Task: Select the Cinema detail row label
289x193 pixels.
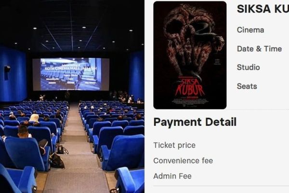Action: [250, 30]
